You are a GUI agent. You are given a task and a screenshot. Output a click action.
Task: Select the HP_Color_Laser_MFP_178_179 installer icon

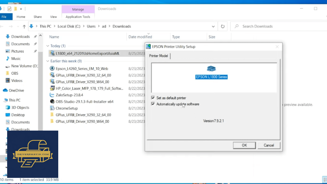(52, 88)
